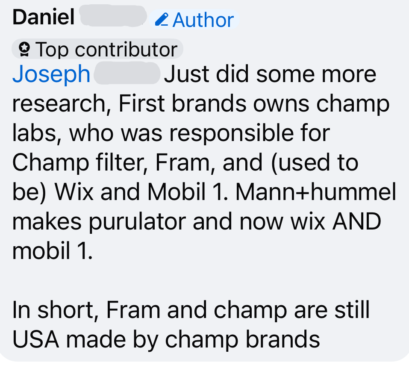Click the blurred surname after Joseph
409x368 pixels.
pos(127,73)
